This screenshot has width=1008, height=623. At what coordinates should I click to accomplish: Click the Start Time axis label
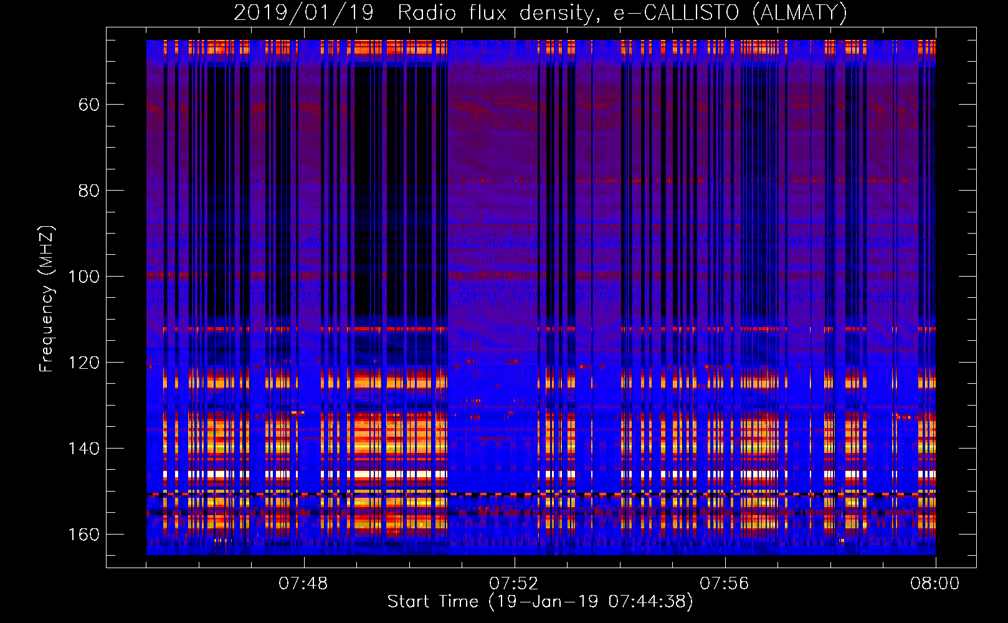coord(540,602)
